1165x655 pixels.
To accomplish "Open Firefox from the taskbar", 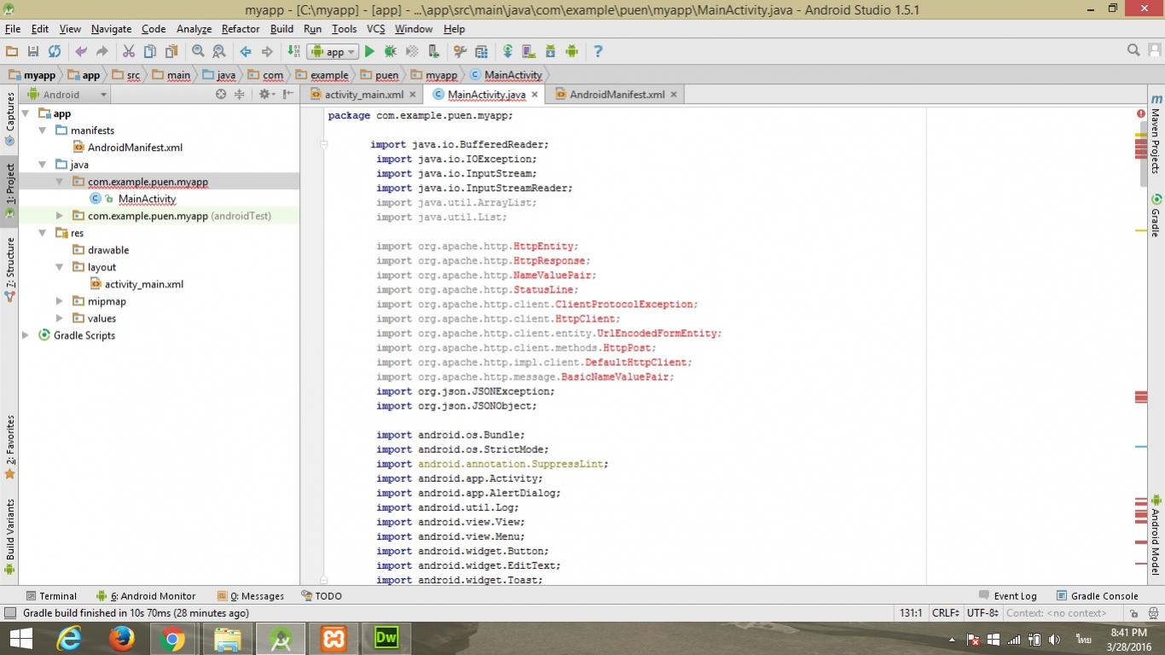I will tap(122, 638).
